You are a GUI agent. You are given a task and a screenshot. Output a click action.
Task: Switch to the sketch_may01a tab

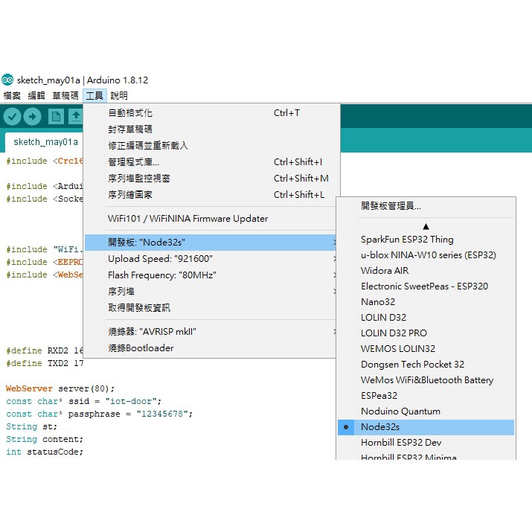[45, 142]
